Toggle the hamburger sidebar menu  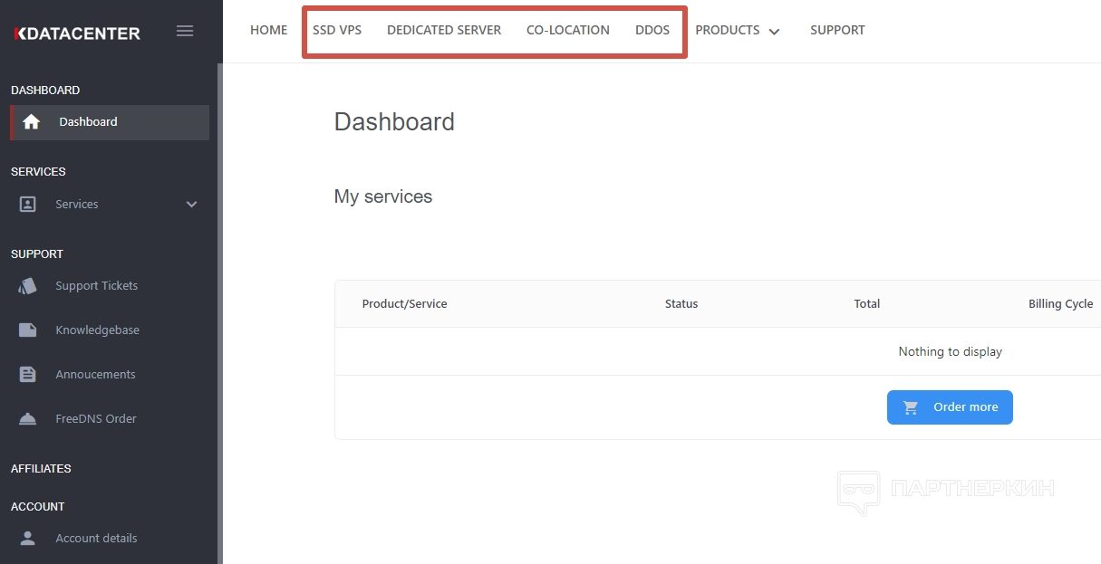click(x=185, y=31)
